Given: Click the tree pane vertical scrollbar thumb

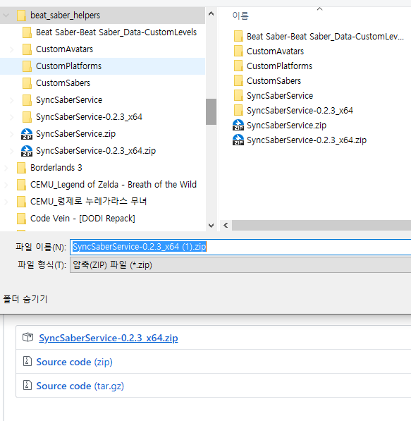Looking at the screenshot, I should pyautogui.click(x=211, y=111).
